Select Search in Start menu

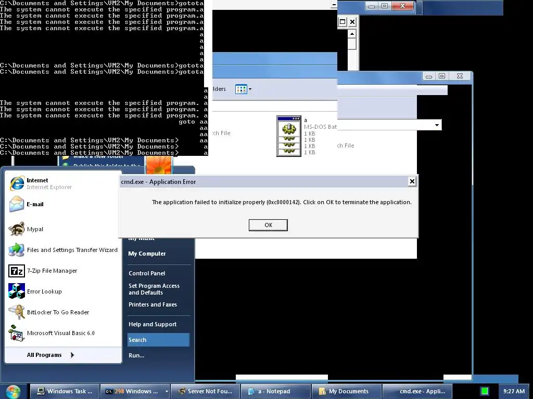[x=158, y=340]
